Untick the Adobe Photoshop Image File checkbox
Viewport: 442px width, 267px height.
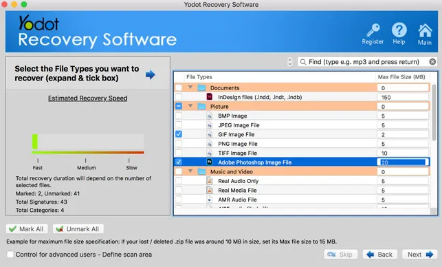coord(179,162)
